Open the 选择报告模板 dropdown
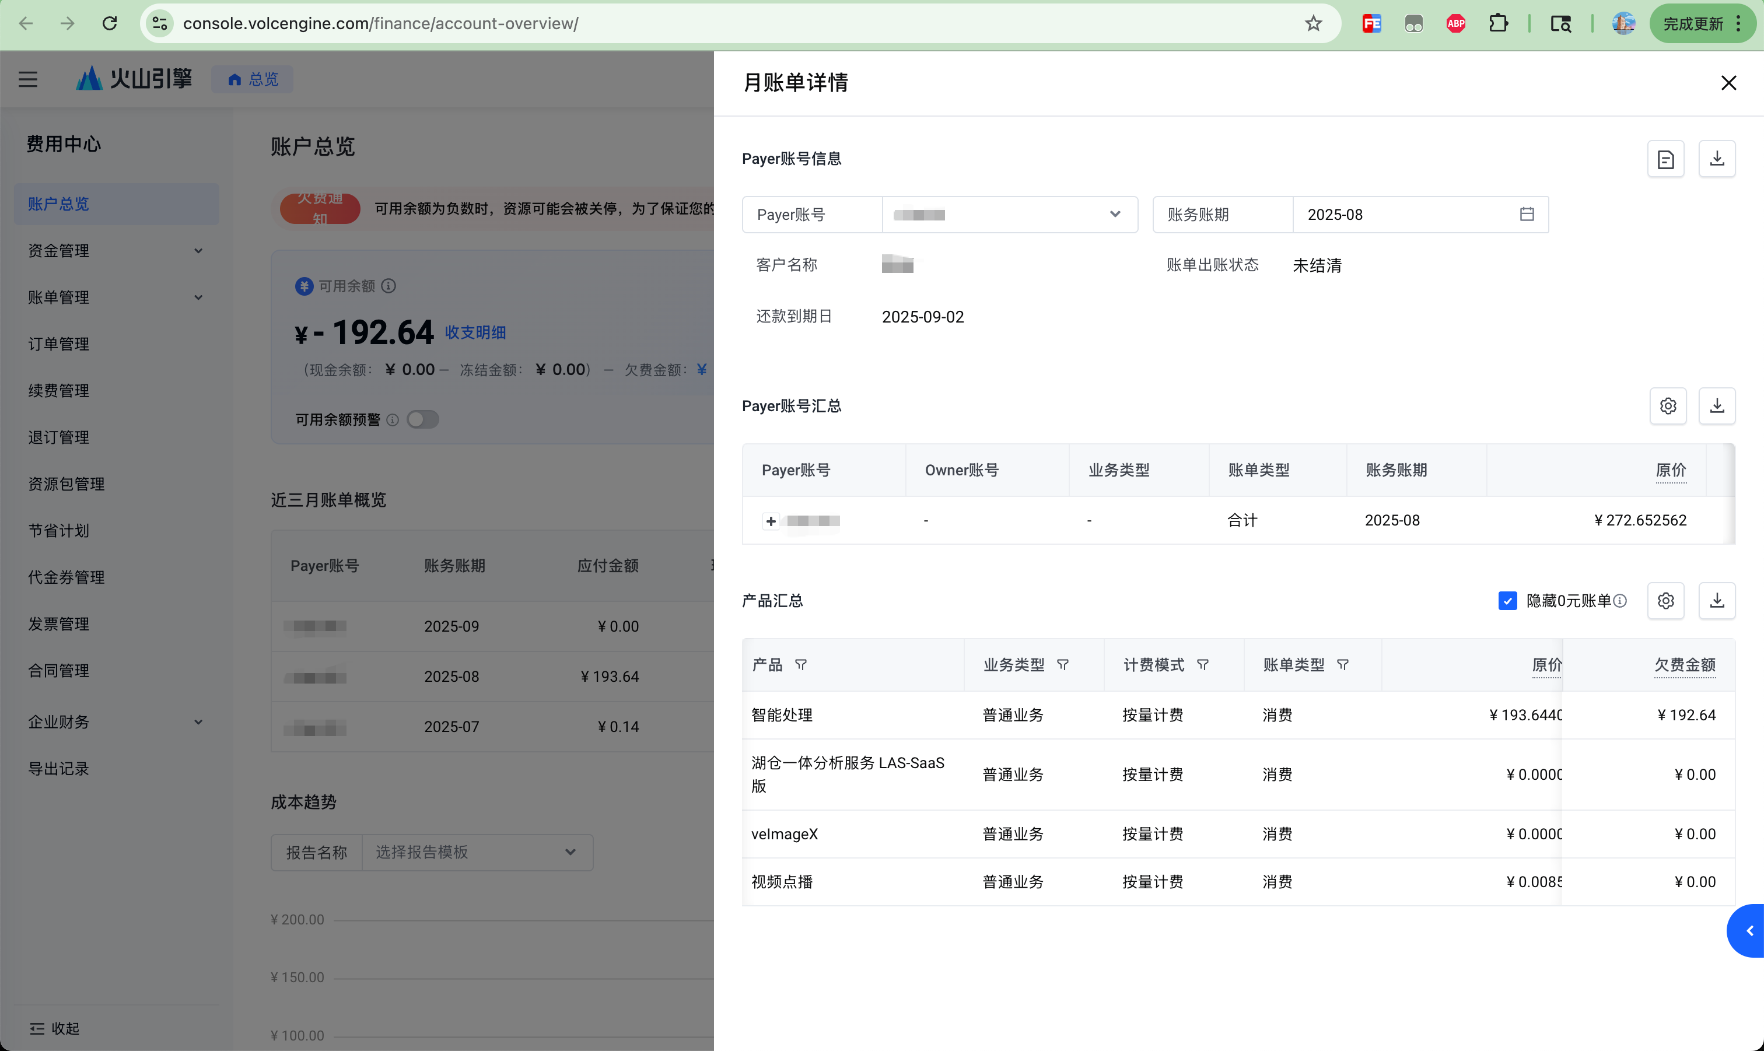Screen dimensions: 1764x1051 pos(476,852)
